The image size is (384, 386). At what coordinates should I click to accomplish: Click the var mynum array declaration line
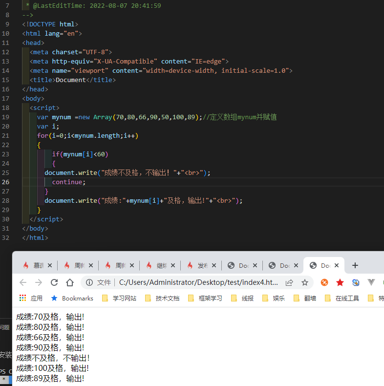(157, 117)
